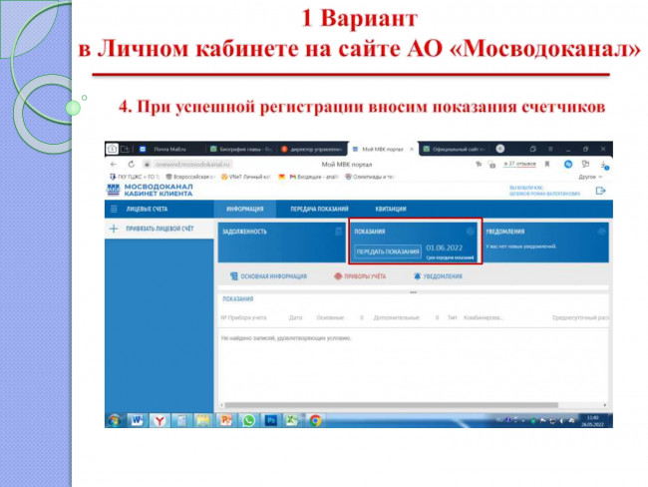Click the 37 отзывов reviews link
This screenshot has width=648, height=487.
click(x=519, y=164)
